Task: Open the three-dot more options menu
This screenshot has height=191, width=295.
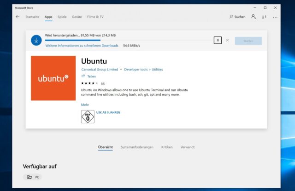Action: (x=275, y=17)
